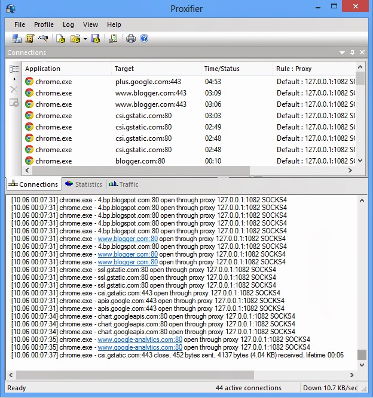Image resolution: width=373 pixels, height=398 pixels.
Task: Click the log pane vertical scrollbar thumb
Action: 362,354
